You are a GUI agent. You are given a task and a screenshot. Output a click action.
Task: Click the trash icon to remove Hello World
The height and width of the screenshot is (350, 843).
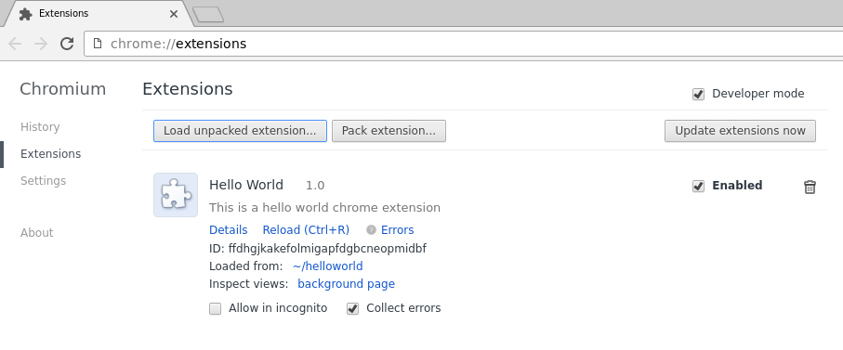(x=810, y=187)
